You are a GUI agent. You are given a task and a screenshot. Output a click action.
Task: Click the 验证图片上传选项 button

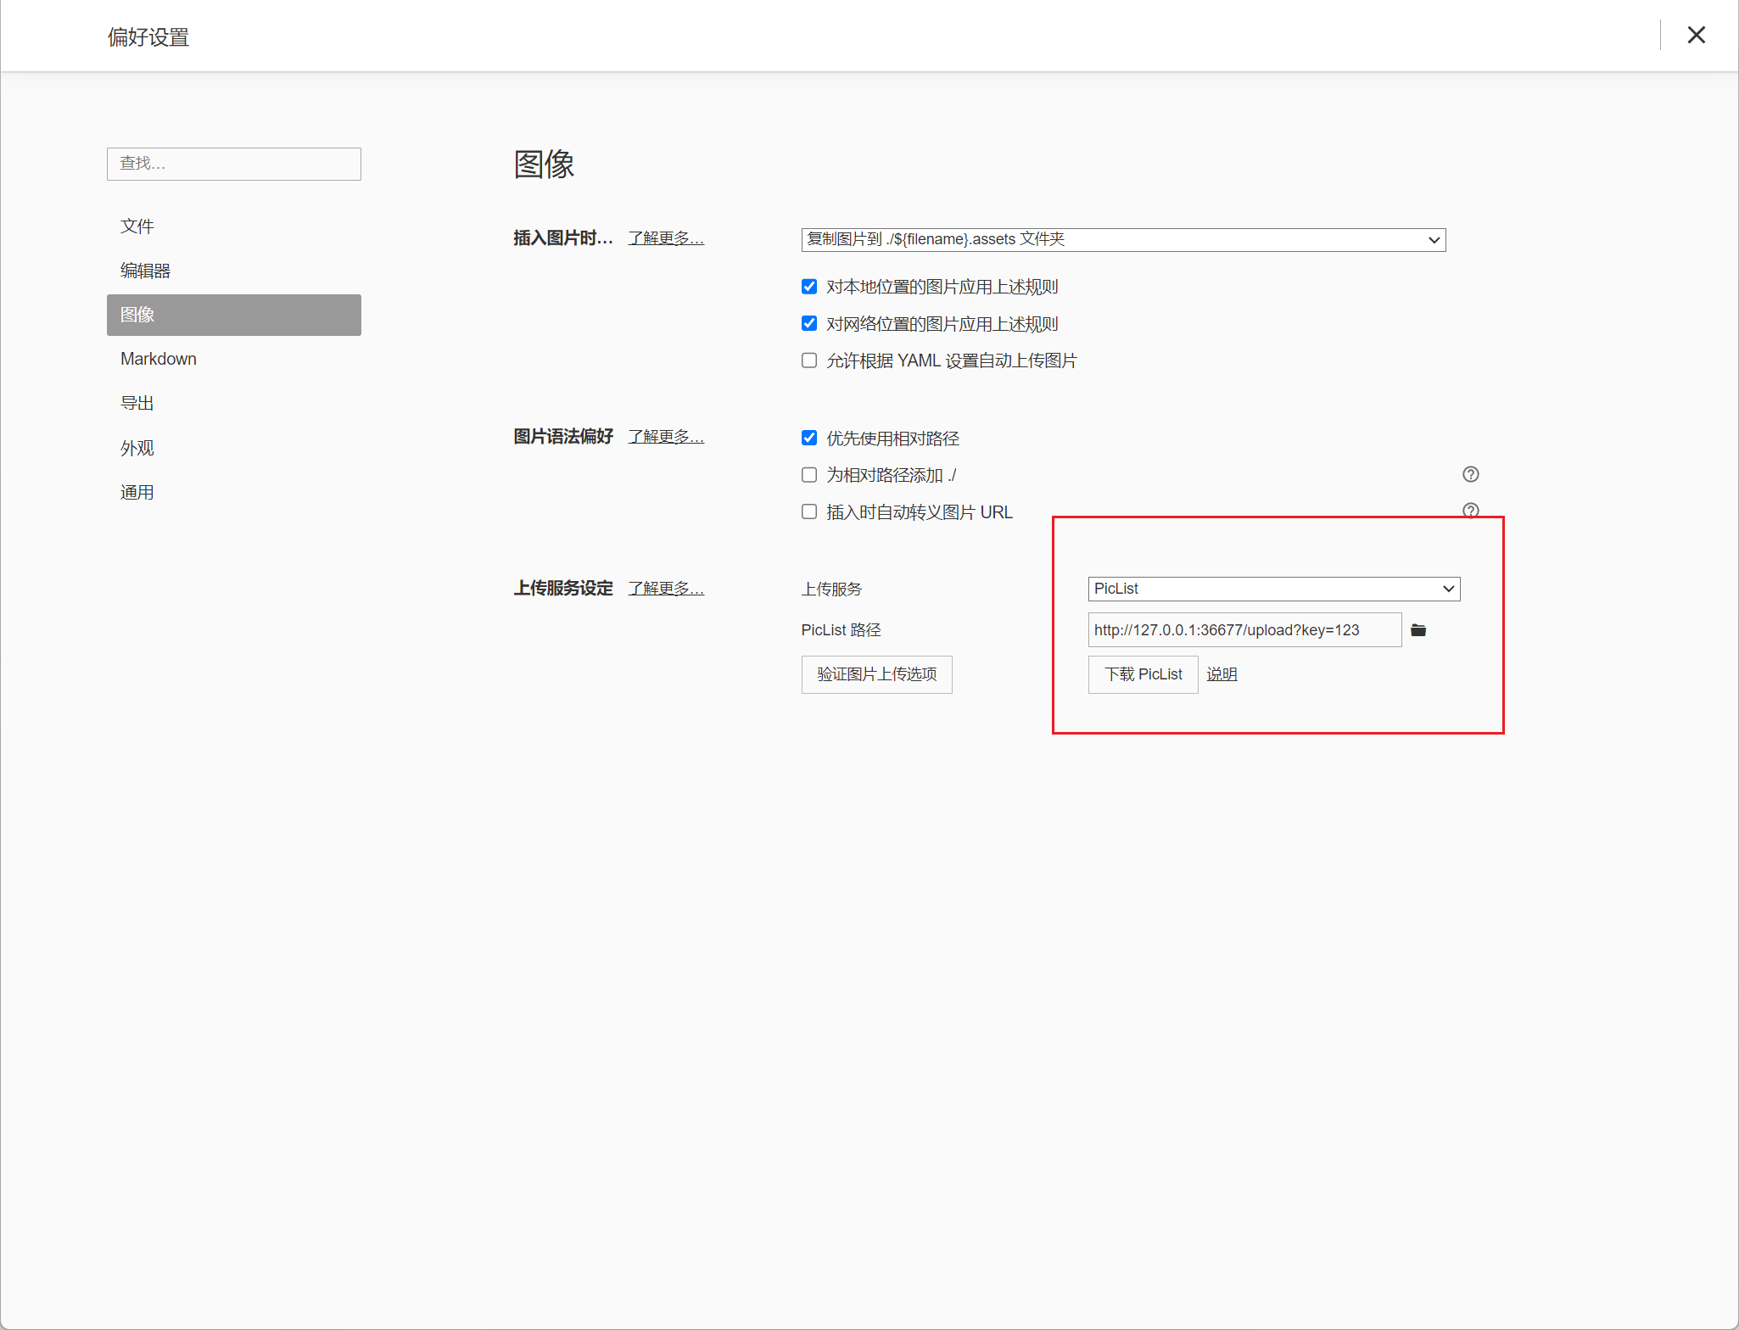tap(876, 674)
